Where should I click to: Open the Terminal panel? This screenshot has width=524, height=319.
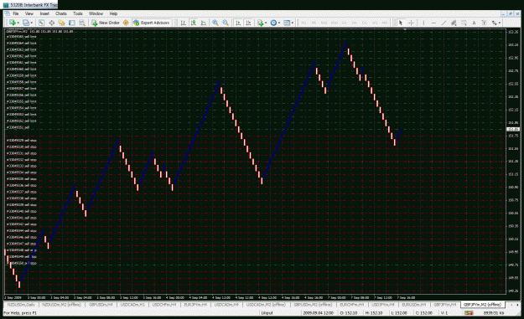tap(72, 23)
